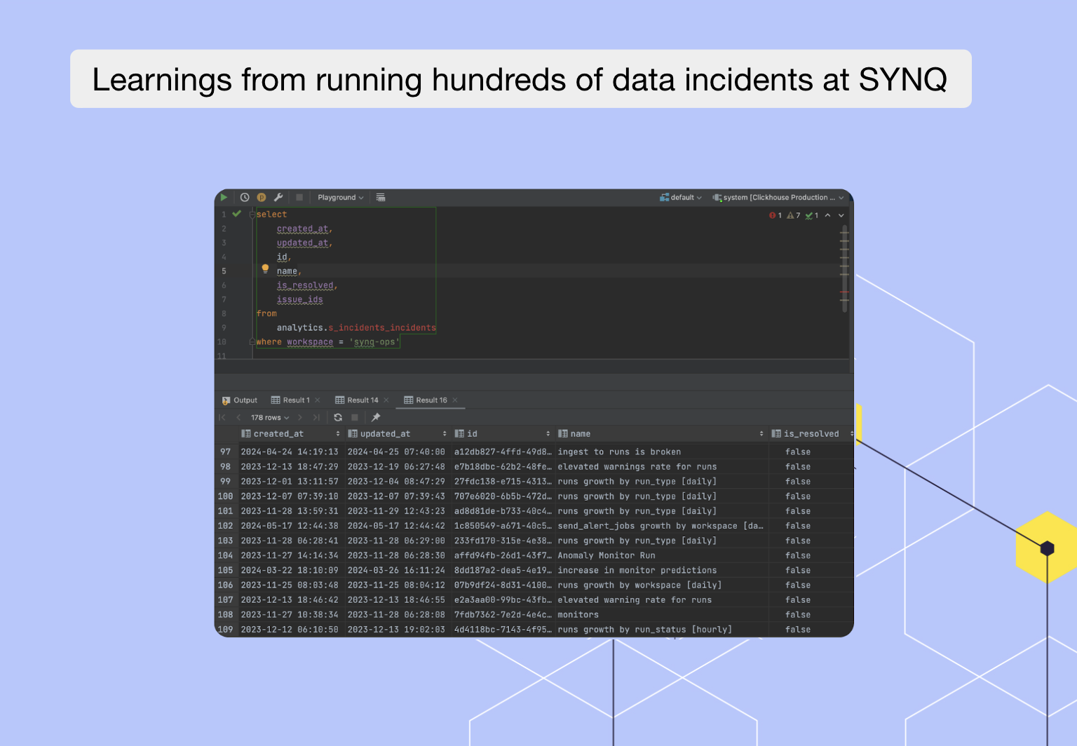Click the Stop square in the results toolbar
The height and width of the screenshot is (746, 1077).
[x=355, y=417]
